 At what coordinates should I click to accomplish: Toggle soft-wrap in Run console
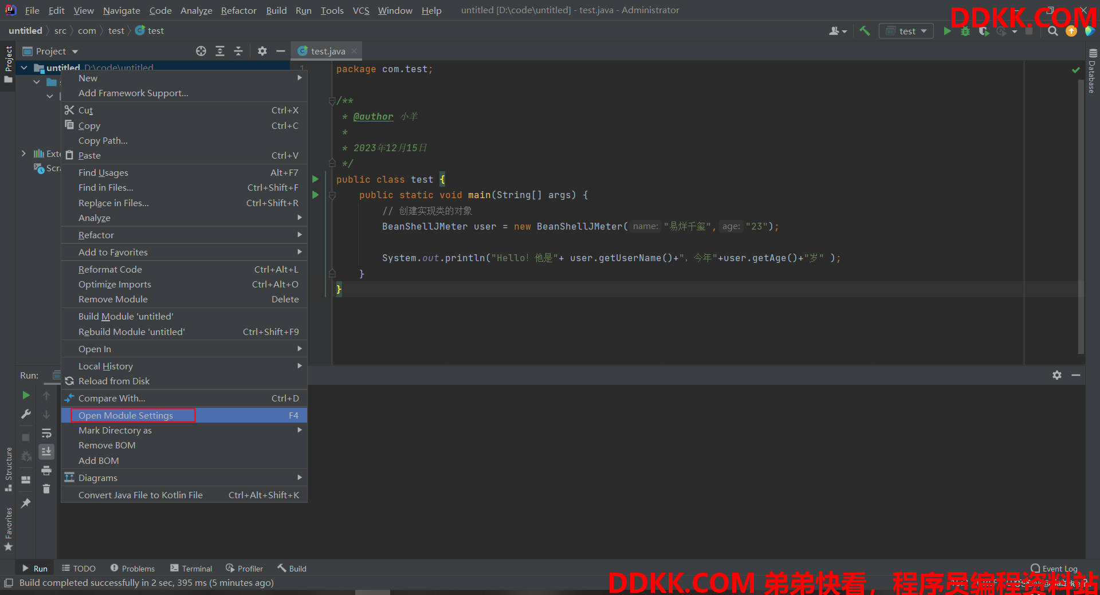coord(46,433)
